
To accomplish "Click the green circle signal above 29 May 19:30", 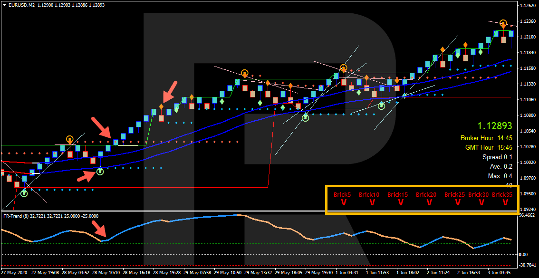I will pyautogui.click(x=305, y=117).
